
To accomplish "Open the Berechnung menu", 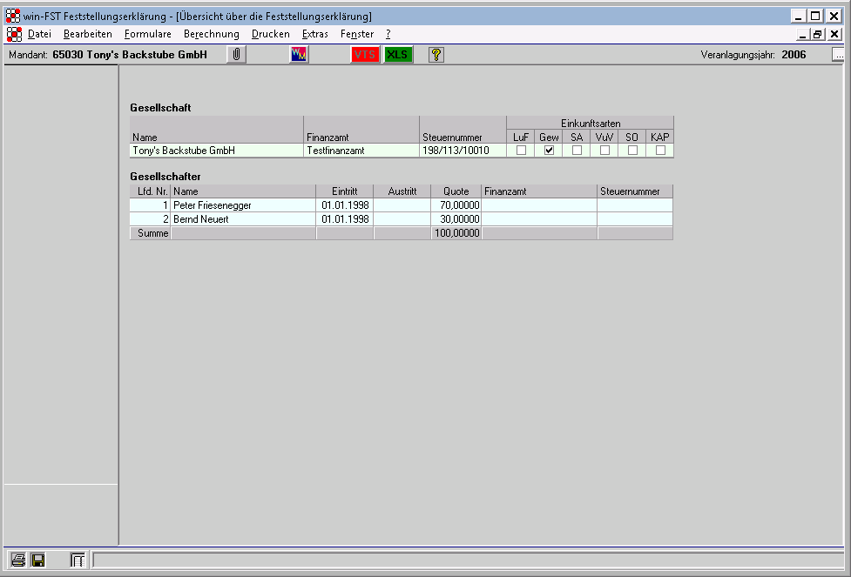I will click(211, 34).
